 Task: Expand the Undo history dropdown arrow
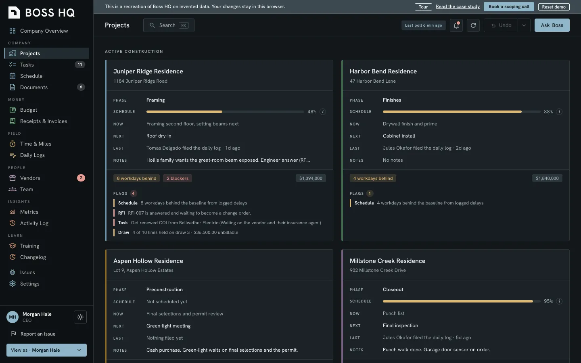tap(524, 25)
